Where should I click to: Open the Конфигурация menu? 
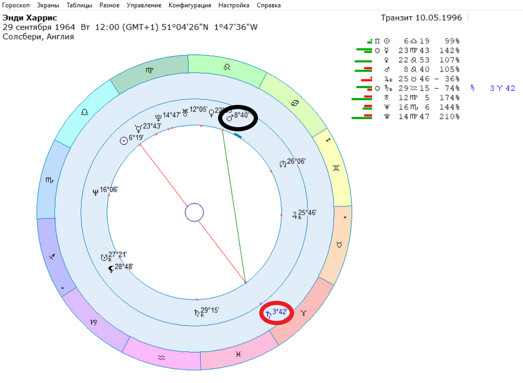(x=190, y=5)
